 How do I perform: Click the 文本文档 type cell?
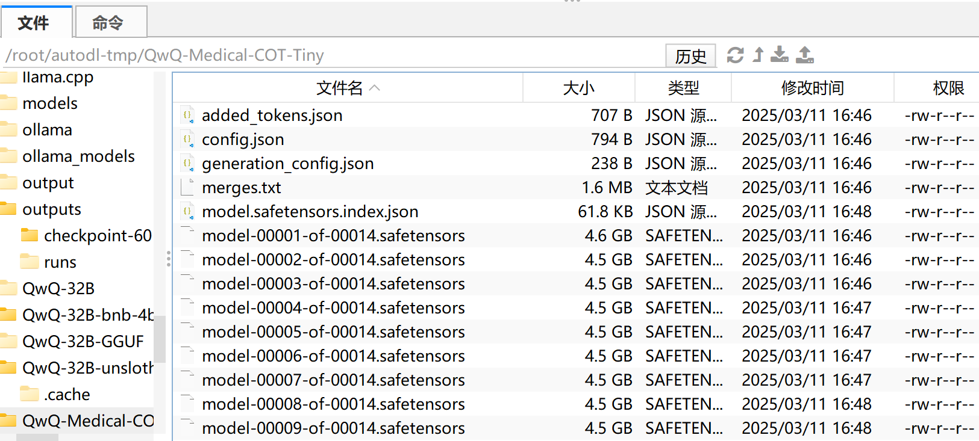pyautogui.click(x=677, y=187)
